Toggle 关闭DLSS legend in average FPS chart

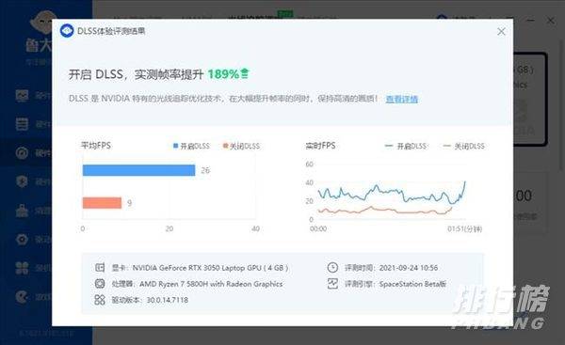coord(241,146)
